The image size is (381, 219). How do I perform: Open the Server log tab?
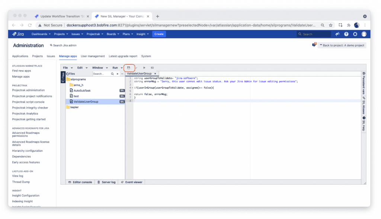click(106, 182)
